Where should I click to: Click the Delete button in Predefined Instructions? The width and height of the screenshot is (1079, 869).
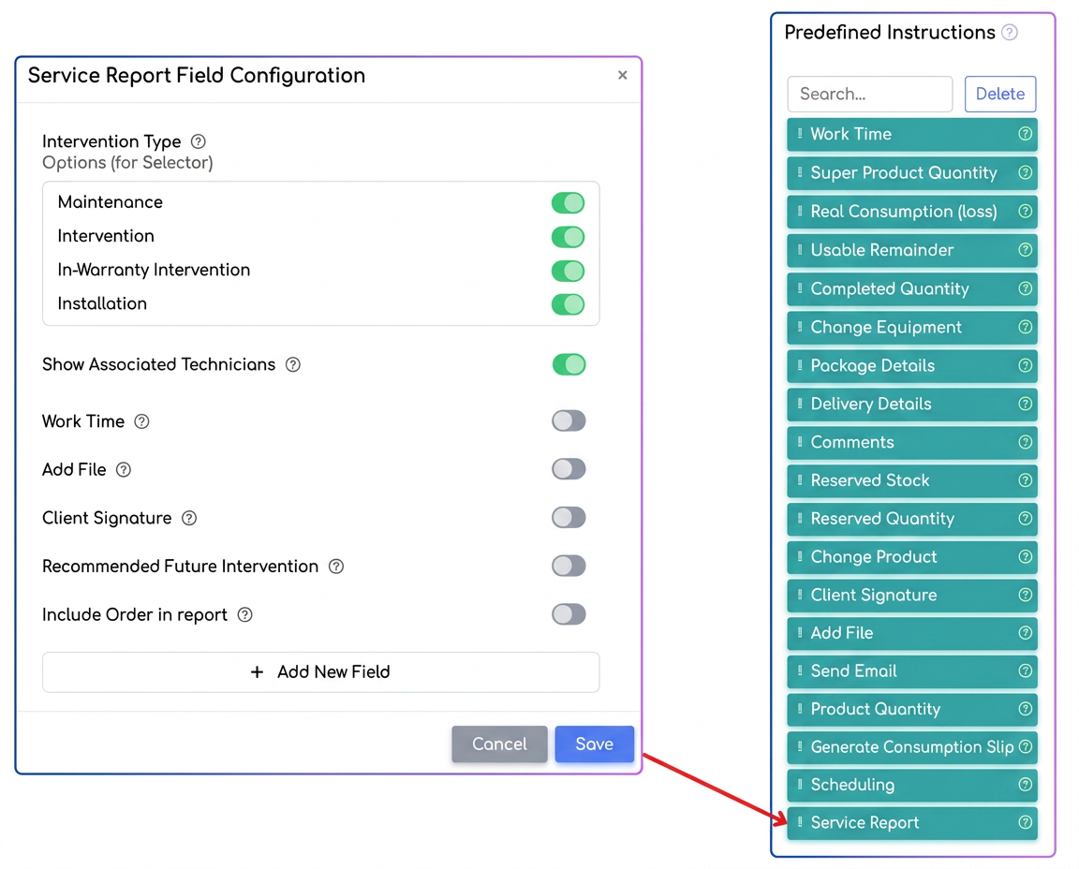click(1000, 95)
